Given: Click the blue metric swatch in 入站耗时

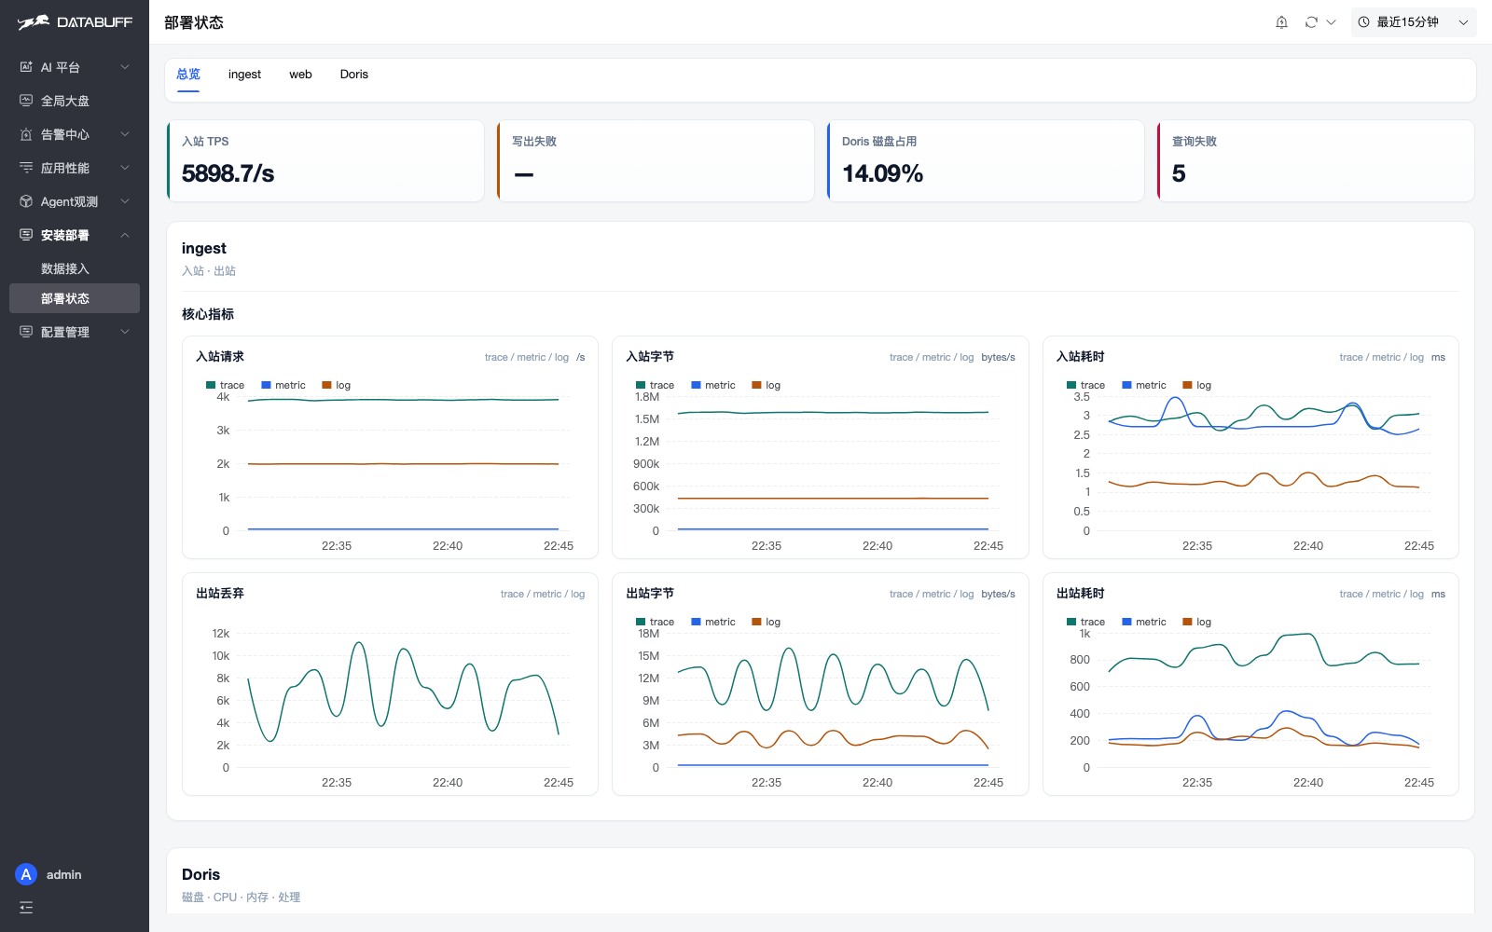Looking at the screenshot, I should coord(1126,385).
